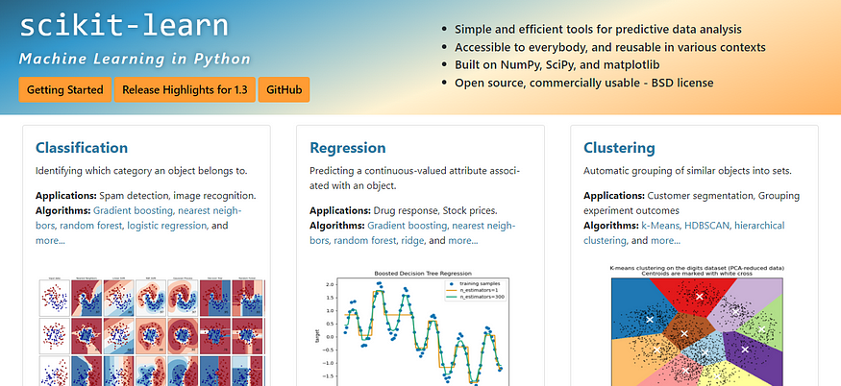Open the Classification section heading
Viewport: 841px width, 386px height.
click(82, 148)
